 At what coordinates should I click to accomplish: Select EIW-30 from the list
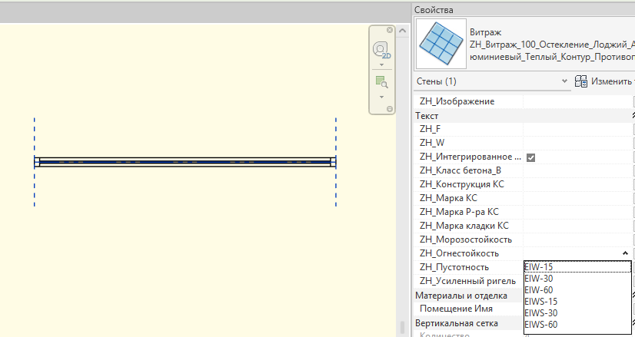pyautogui.click(x=577, y=279)
